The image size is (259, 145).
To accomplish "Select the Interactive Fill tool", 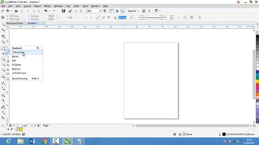I will click(x=3, y=113).
